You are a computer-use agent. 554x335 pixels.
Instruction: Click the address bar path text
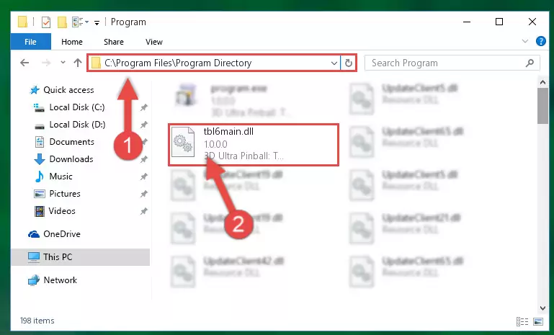178,63
